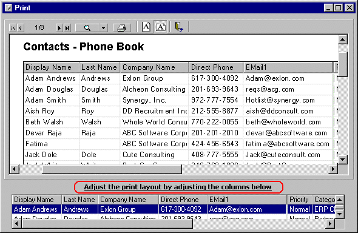This screenshot has width=358, height=233.
Task: Minimize the Print window
Action: click(x=328, y=8)
